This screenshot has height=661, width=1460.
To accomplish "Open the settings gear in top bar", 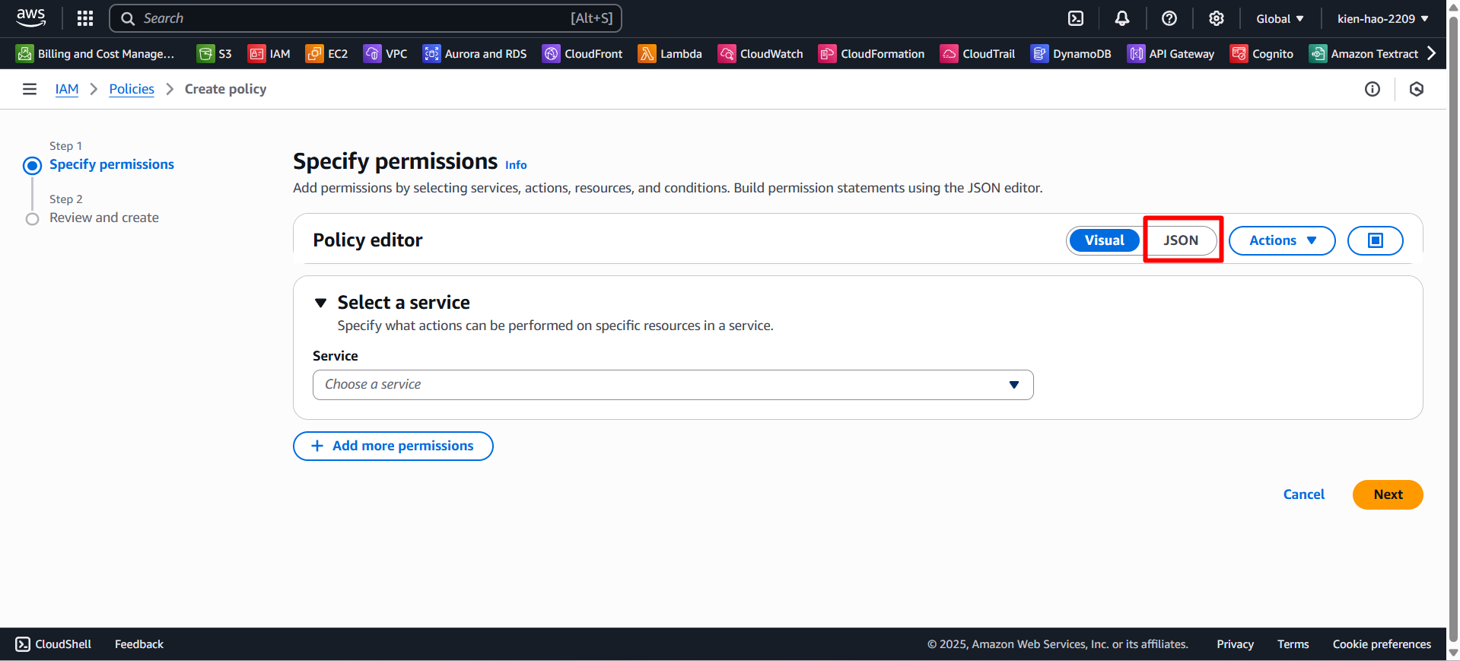I will [x=1217, y=18].
